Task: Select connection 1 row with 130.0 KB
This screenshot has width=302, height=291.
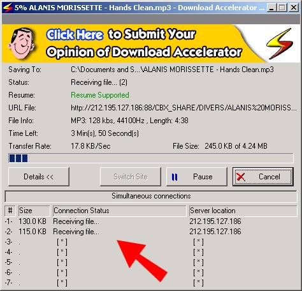Action: [x=151, y=221]
